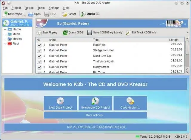
Task: Click the 06:33:41 length value
Action: point(176,55)
